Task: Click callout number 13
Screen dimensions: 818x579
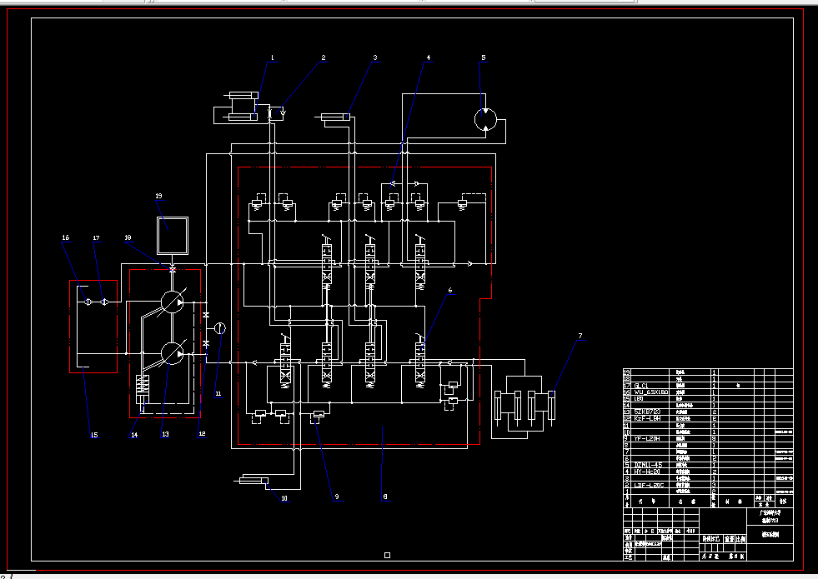Action: 165,434
